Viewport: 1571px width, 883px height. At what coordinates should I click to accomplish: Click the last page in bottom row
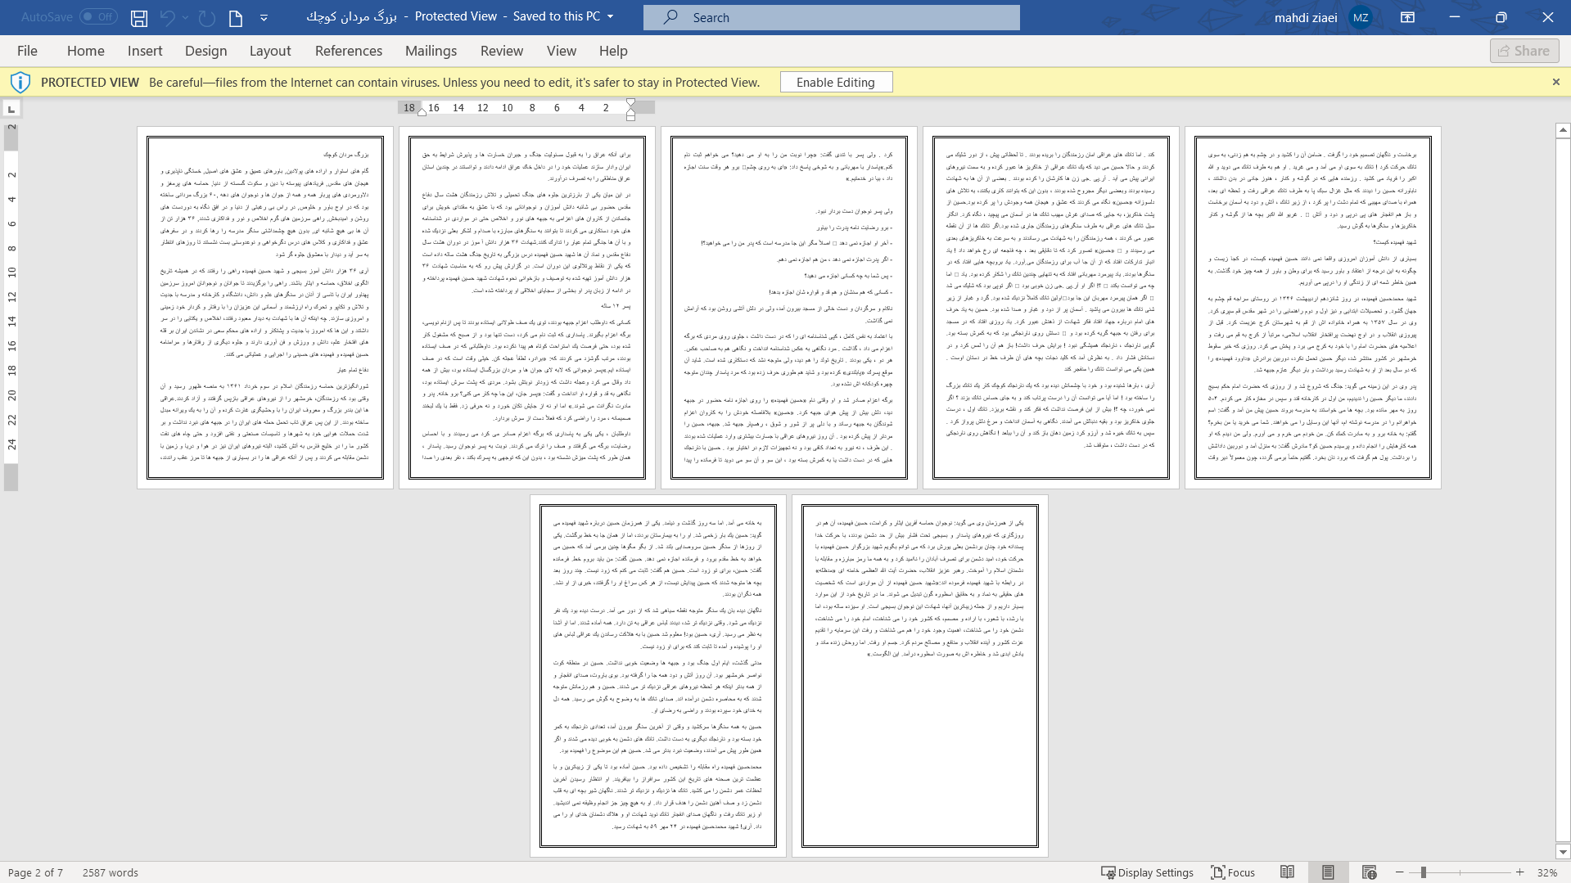[920, 676]
